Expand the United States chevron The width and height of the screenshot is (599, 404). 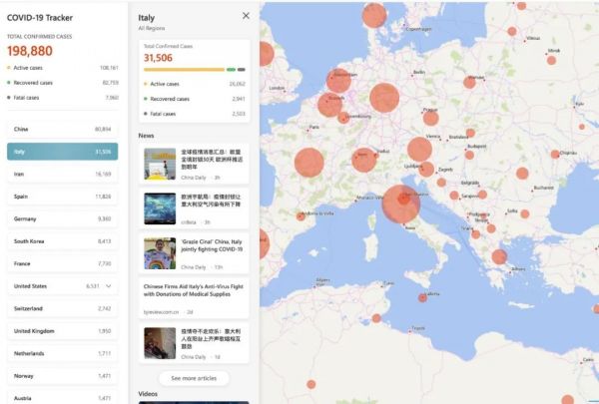[107, 285]
